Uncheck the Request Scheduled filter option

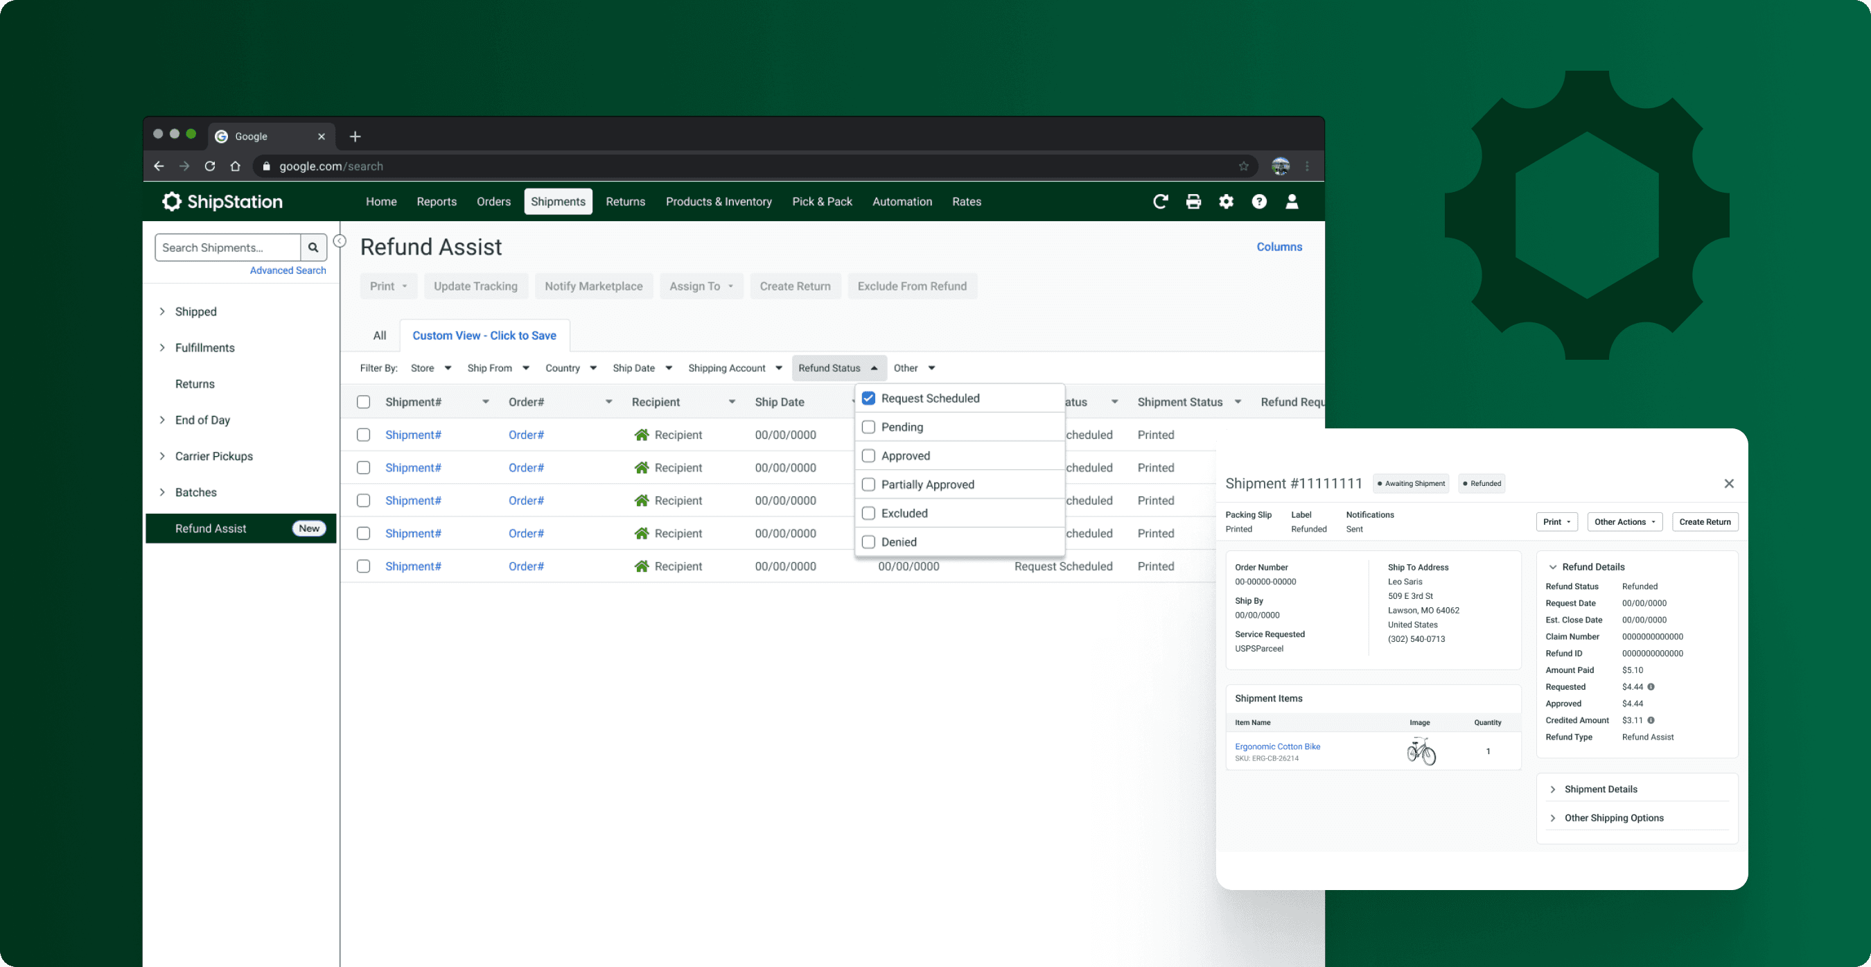click(x=868, y=398)
